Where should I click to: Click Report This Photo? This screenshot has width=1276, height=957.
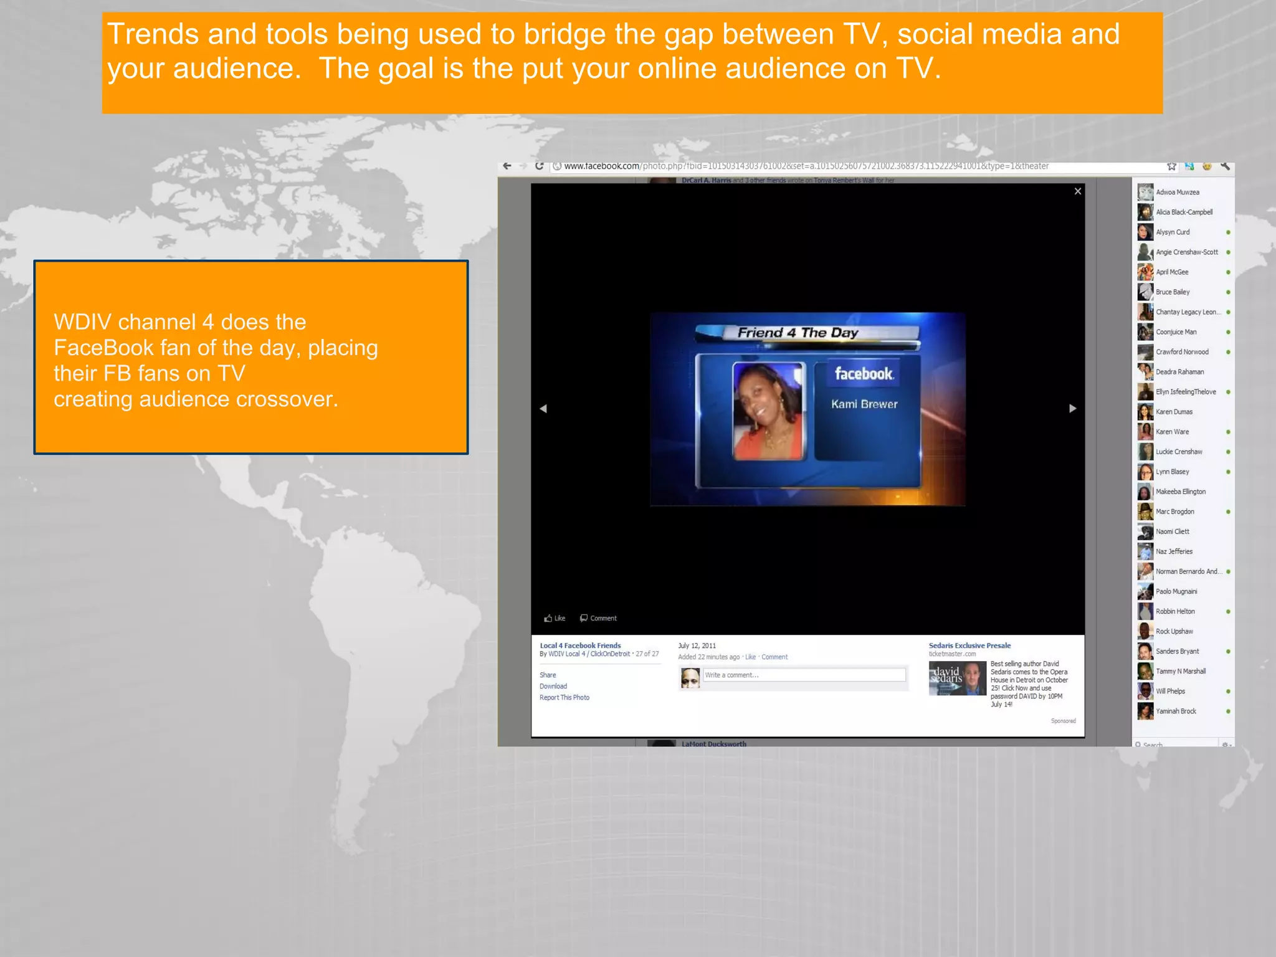pyautogui.click(x=564, y=698)
